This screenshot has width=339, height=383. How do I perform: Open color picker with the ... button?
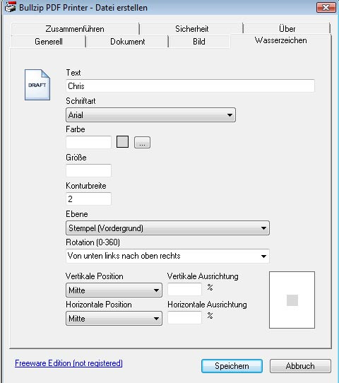pos(142,143)
